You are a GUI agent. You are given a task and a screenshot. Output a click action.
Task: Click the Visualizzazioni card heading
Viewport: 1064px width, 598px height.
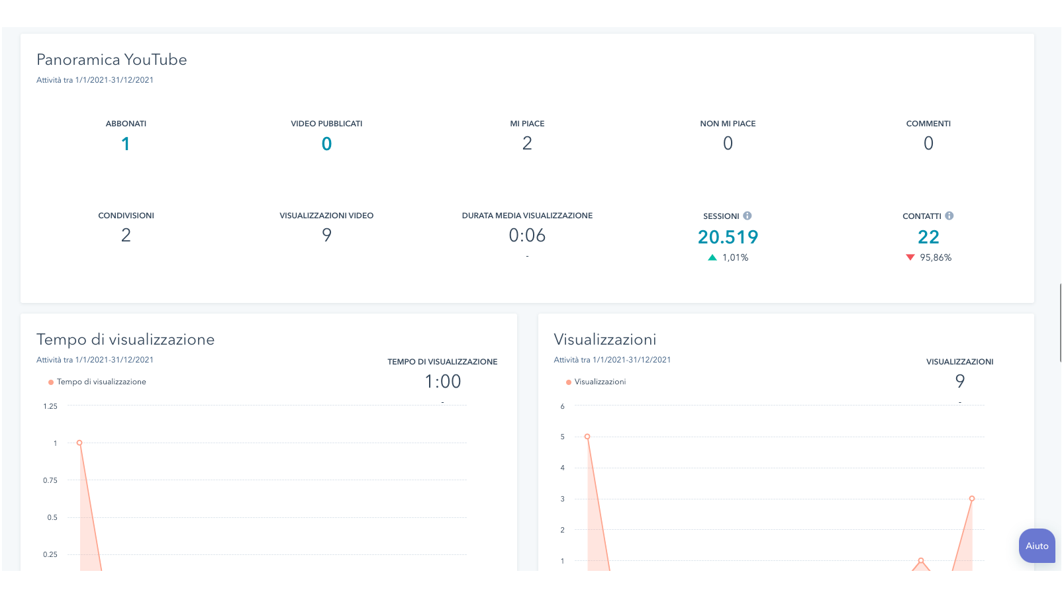(605, 339)
